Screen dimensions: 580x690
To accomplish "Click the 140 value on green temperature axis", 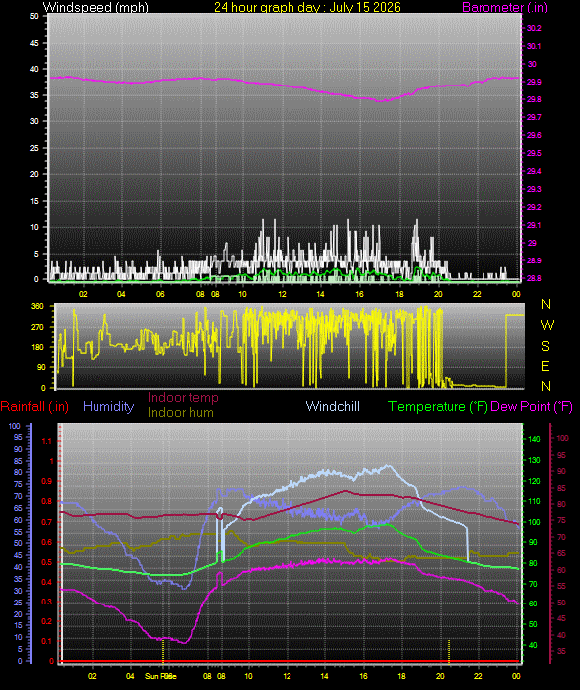I will [534, 439].
